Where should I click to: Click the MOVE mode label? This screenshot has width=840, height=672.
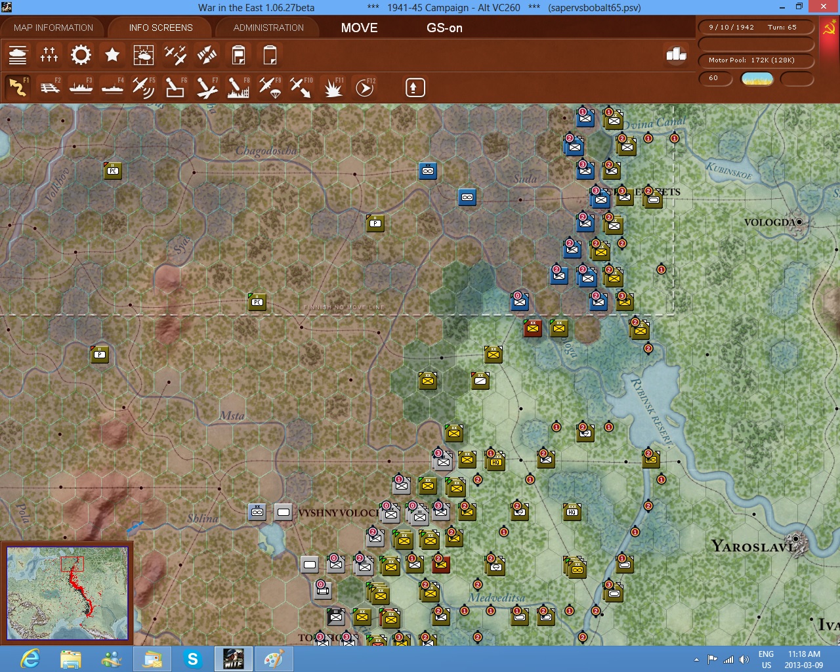[359, 28]
